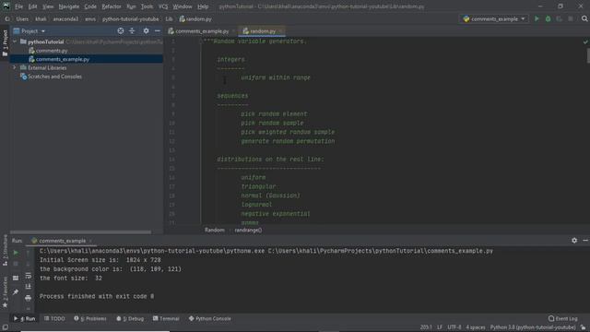Open Run panel settings gear

click(x=574, y=240)
